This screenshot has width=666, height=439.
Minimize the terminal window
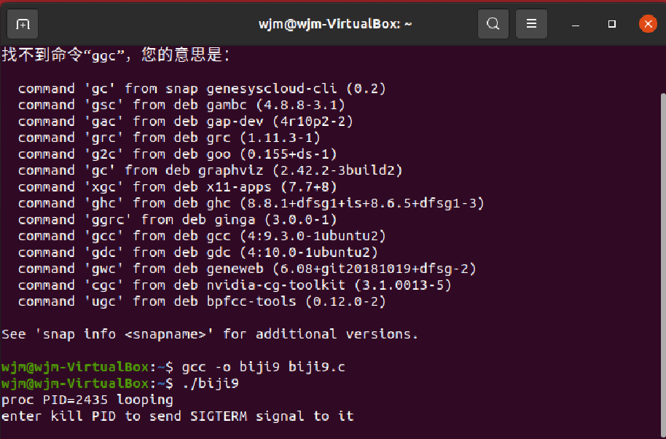pyautogui.click(x=576, y=25)
